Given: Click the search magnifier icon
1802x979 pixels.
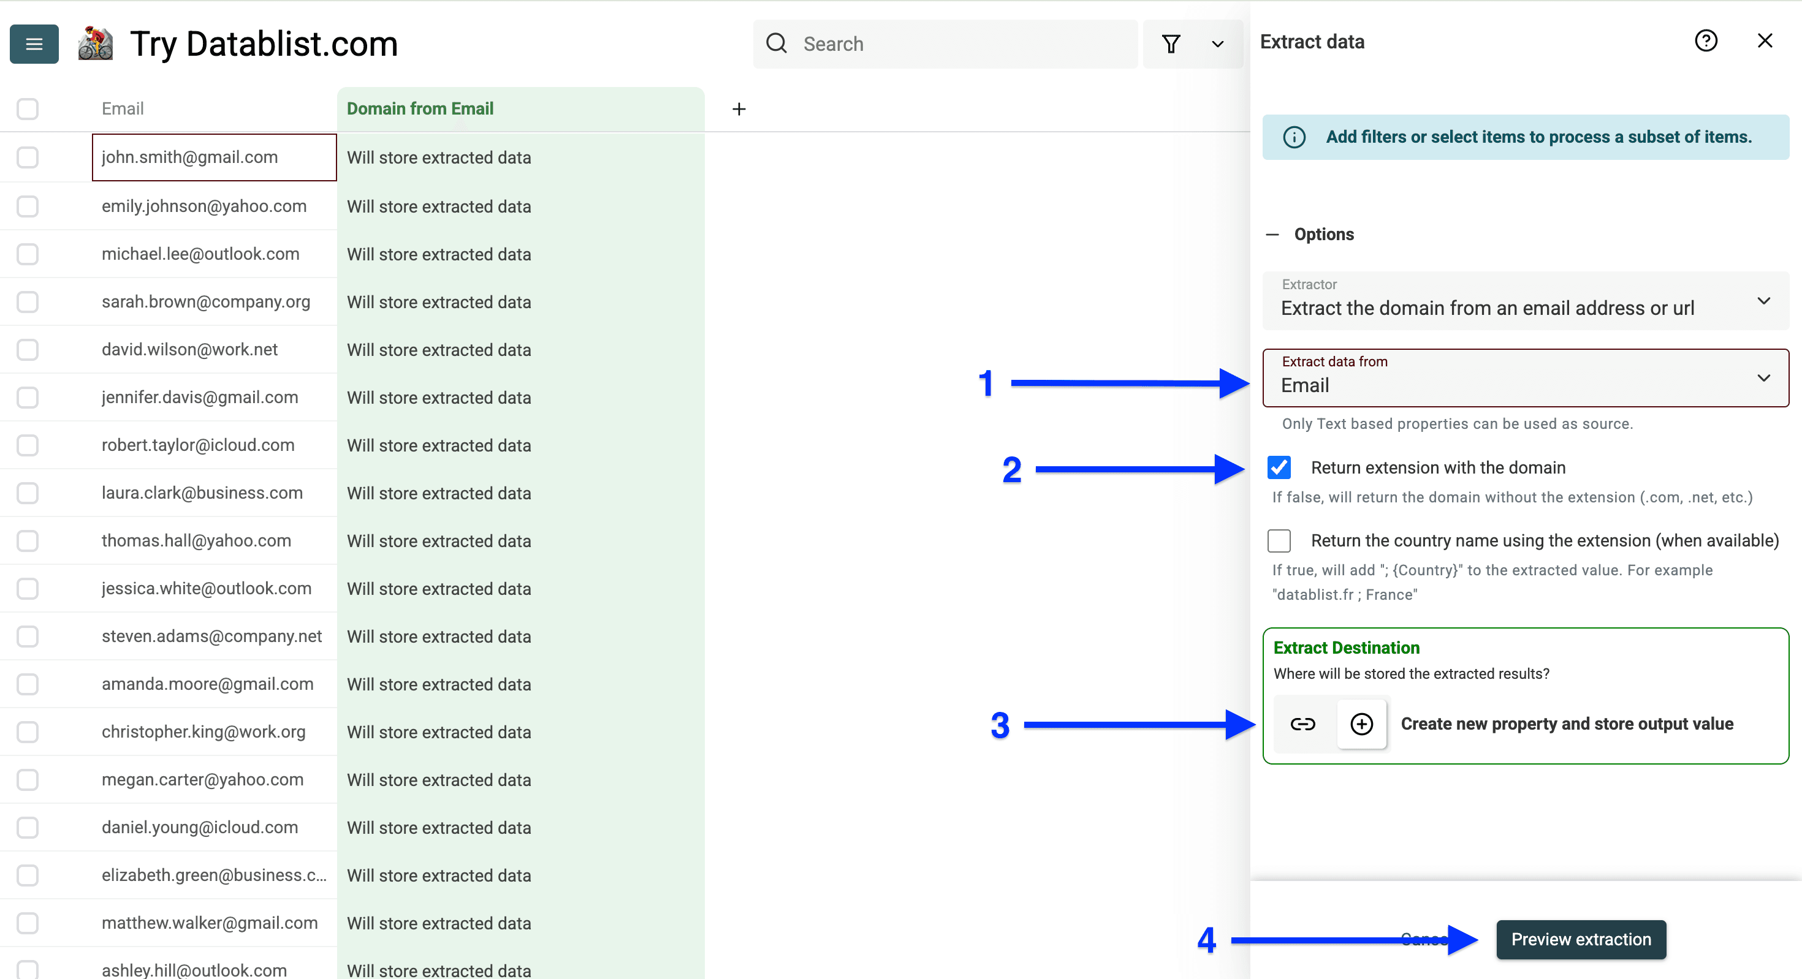Looking at the screenshot, I should click(x=777, y=43).
